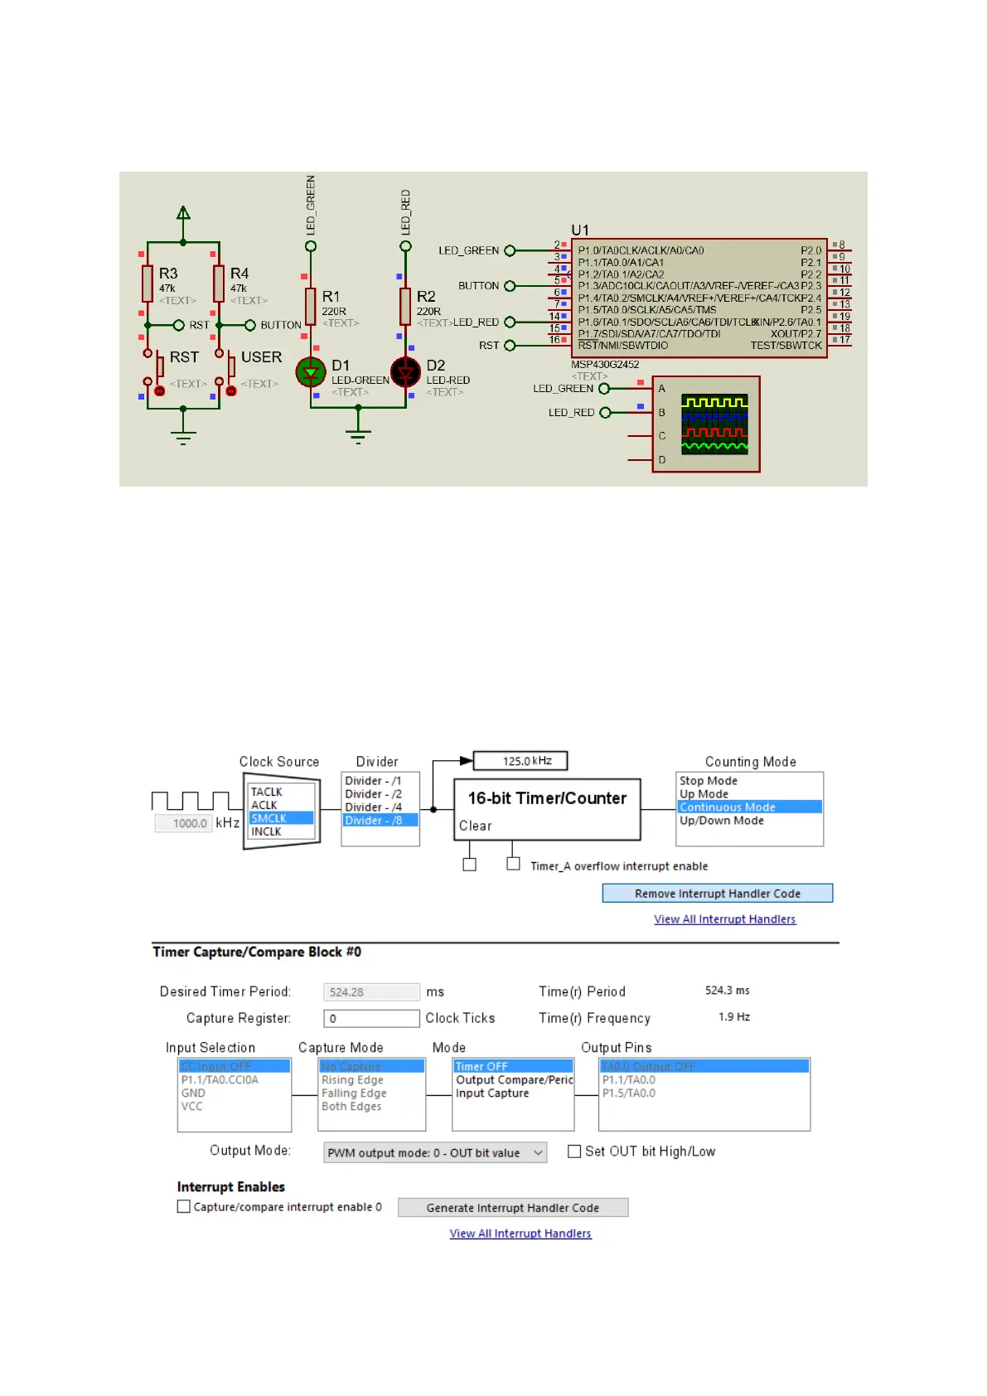
Task: Select VCC in Input Selection
Action: tap(235, 1107)
